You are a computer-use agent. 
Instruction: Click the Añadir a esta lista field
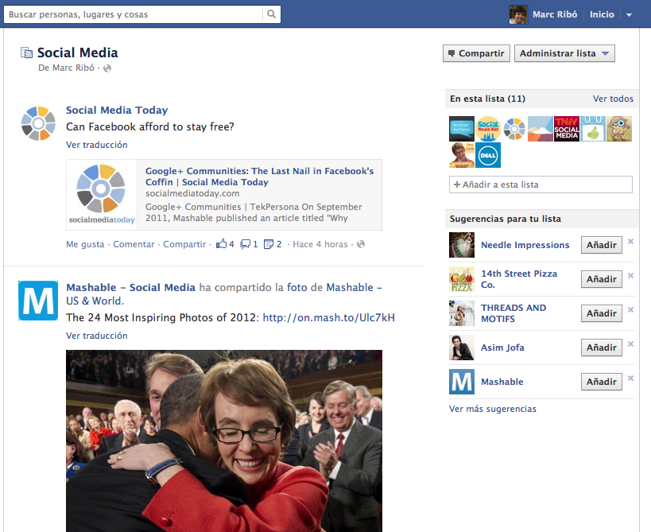(x=541, y=184)
